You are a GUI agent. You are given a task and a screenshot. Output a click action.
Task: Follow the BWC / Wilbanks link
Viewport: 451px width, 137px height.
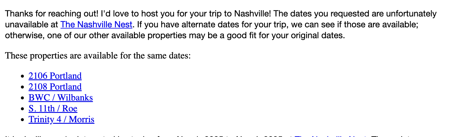point(61,98)
